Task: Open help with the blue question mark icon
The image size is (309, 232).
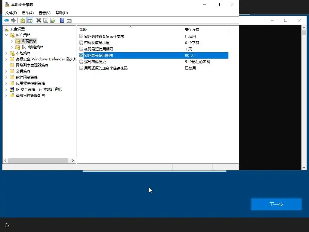Action: click(62, 20)
